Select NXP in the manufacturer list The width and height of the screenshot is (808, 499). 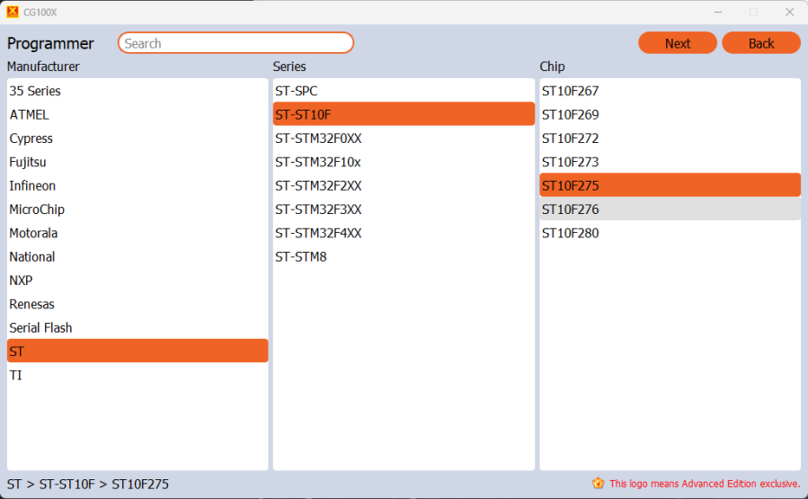coord(21,281)
